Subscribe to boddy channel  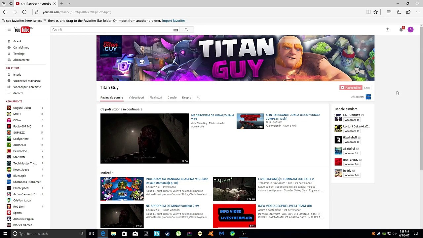pos(352,175)
